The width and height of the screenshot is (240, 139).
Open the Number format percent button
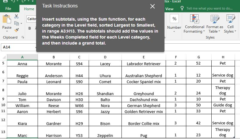174,19
